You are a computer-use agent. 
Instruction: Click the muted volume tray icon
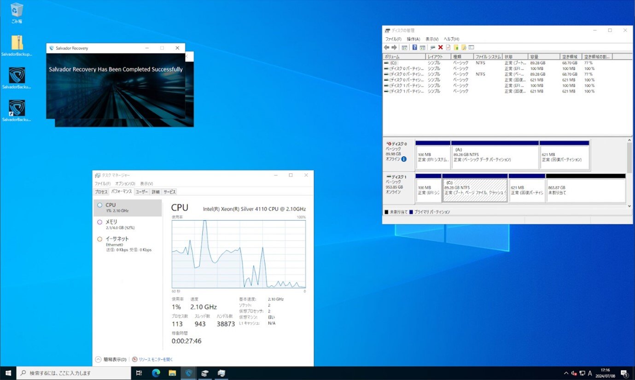tap(574, 373)
